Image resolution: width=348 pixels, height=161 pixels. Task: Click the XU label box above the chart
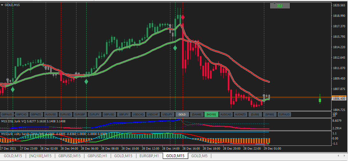point(280,6)
